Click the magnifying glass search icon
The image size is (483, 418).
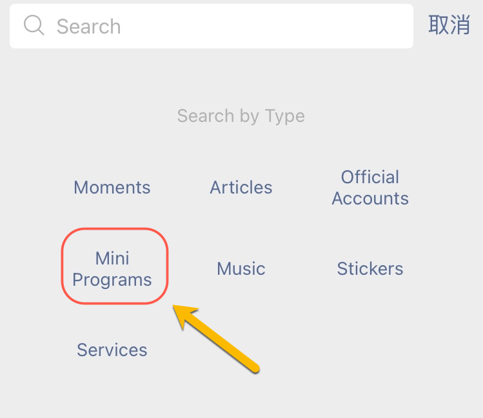pyautogui.click(x=34, y=26)
